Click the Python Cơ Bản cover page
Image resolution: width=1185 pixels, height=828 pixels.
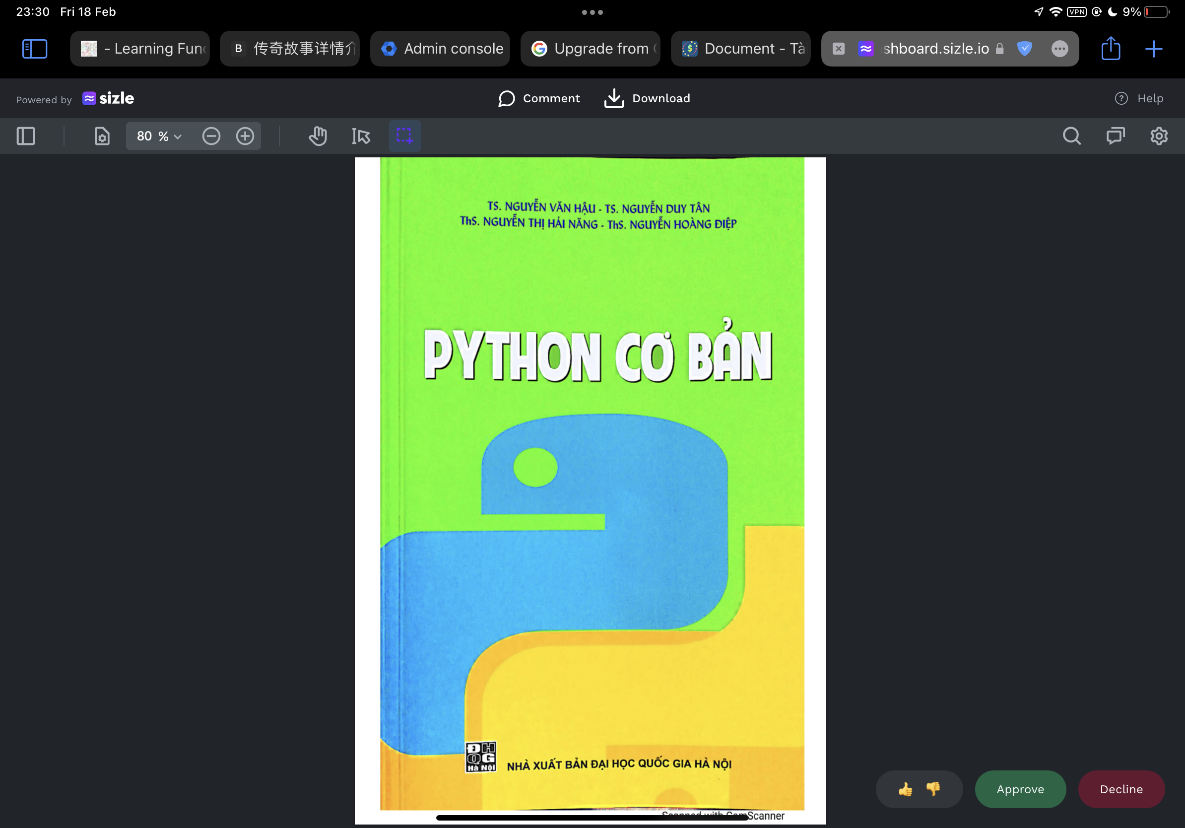tap(591, 490)
